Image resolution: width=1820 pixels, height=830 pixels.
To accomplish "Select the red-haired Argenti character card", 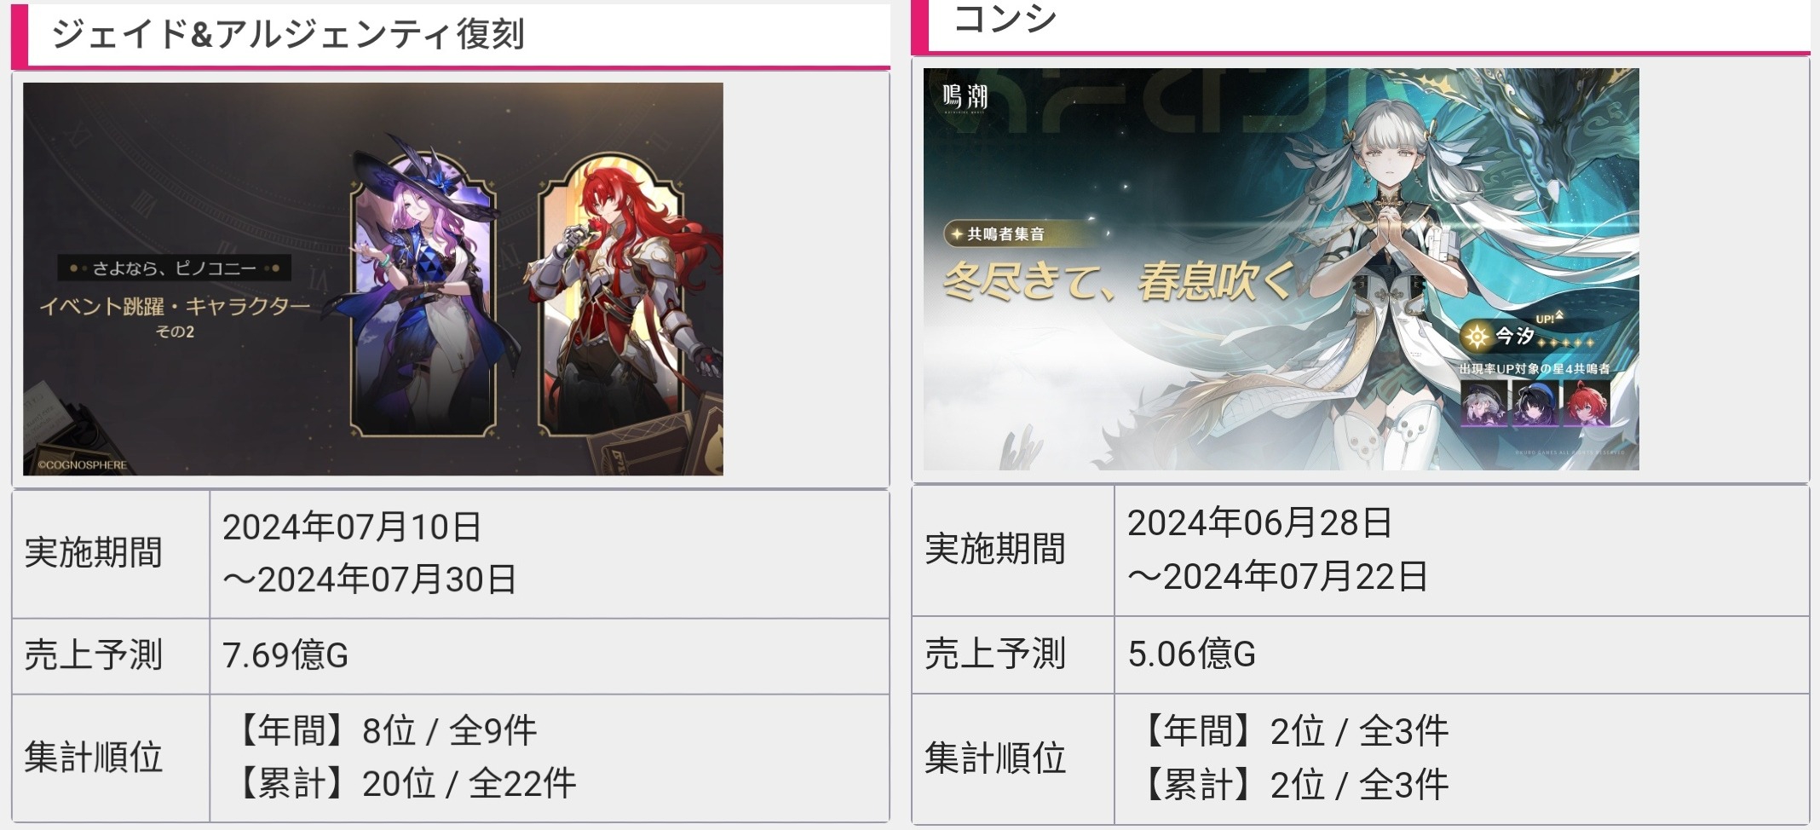I will point(612,290).
